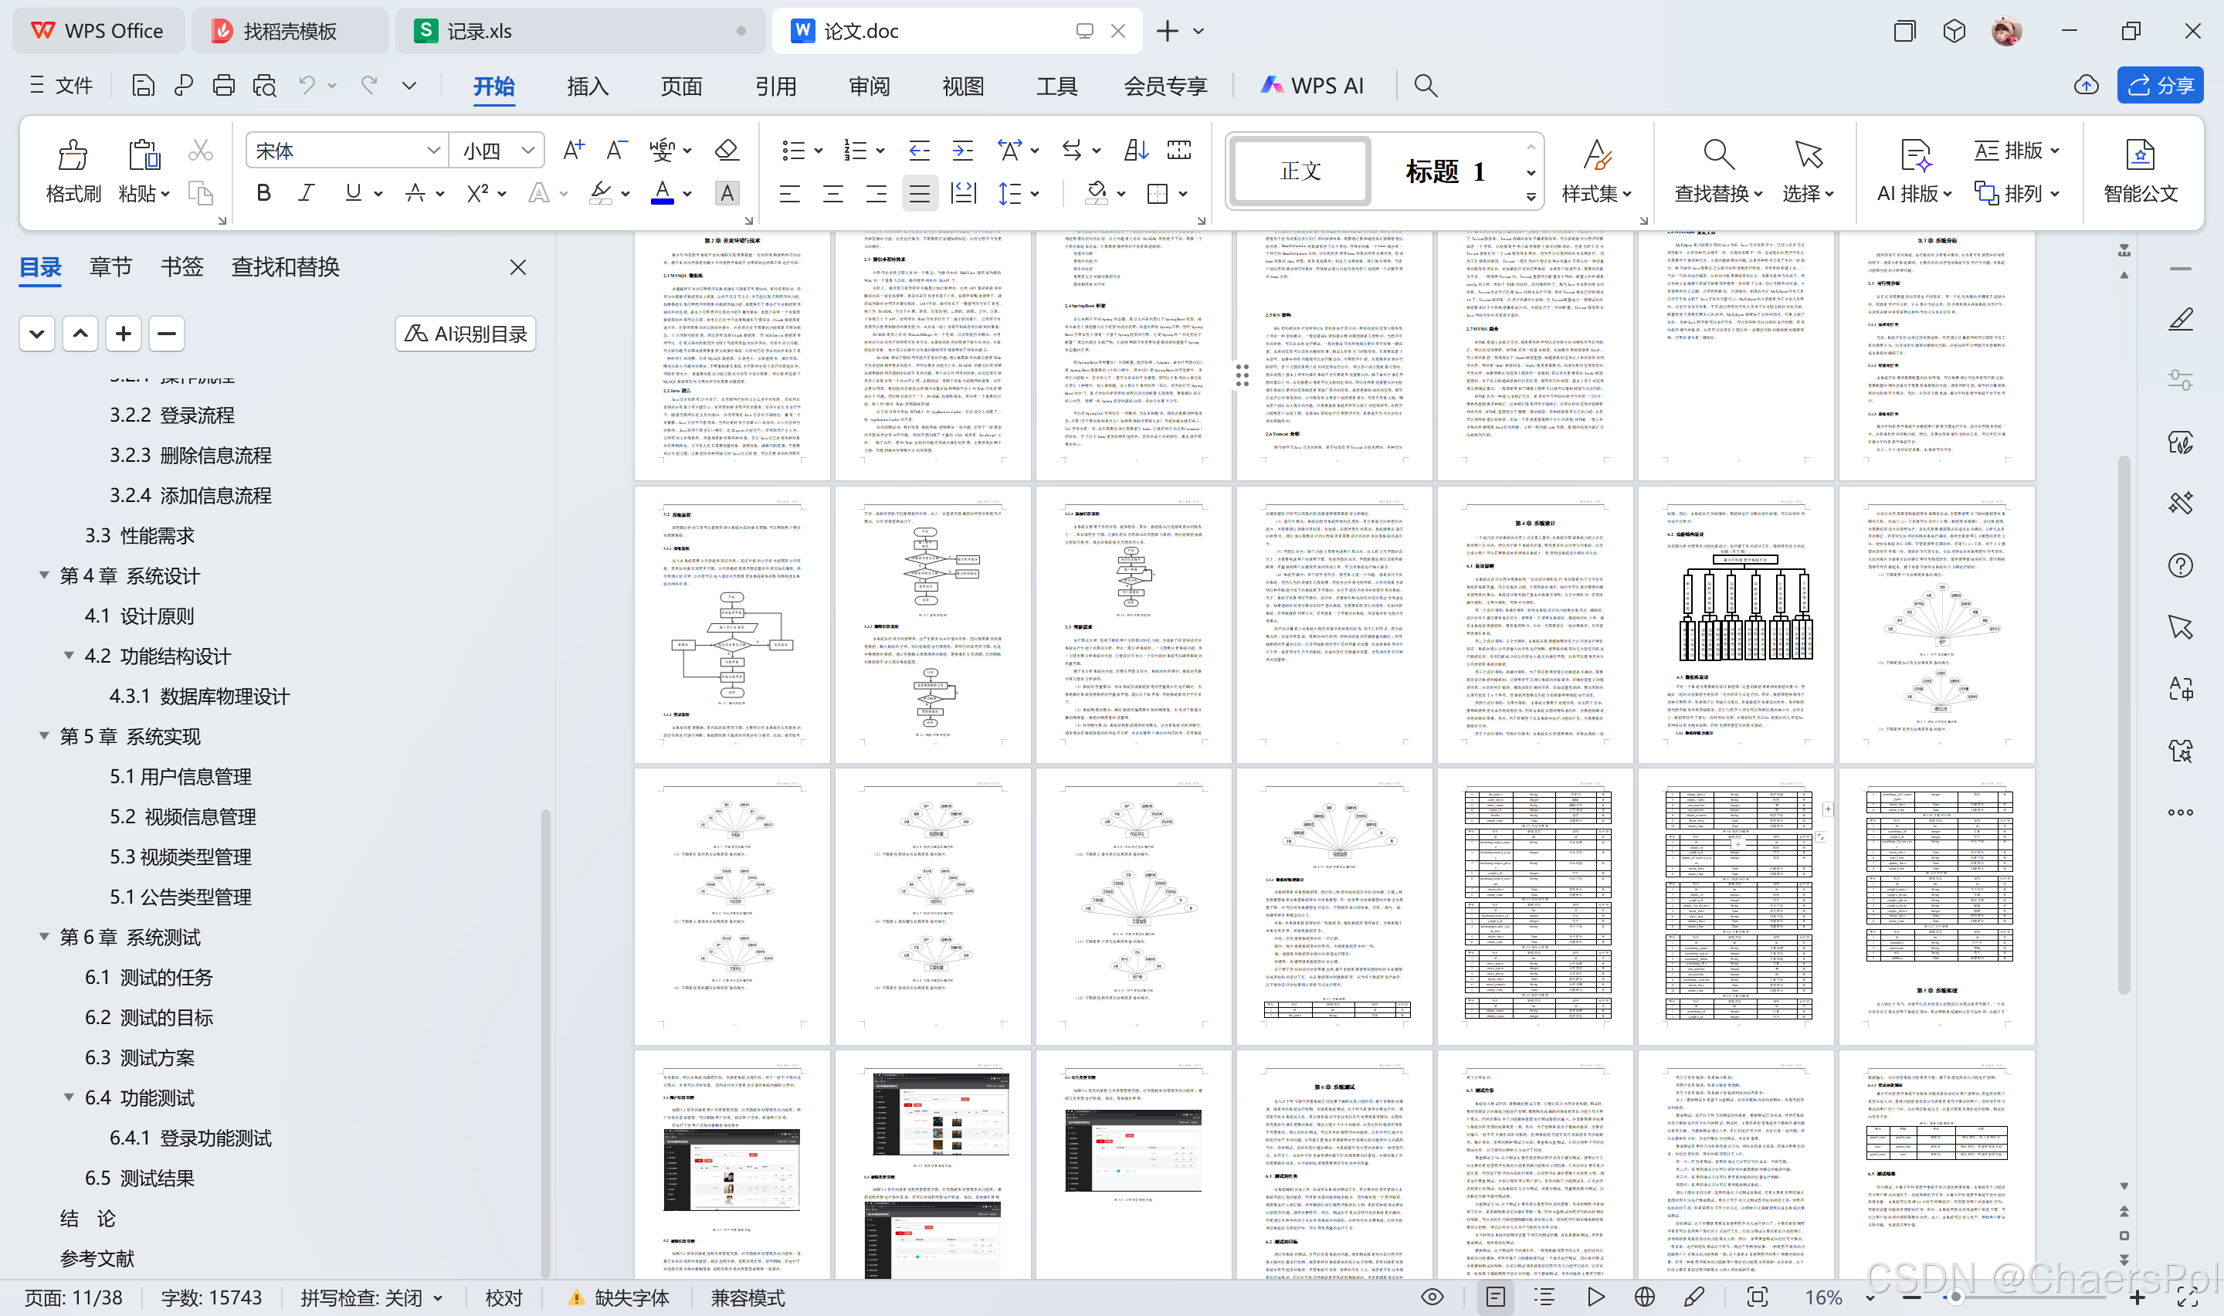2224x1316 pixels.
Task: Click 缺失字体 warning in status bar
Action: click(618, 1298)
